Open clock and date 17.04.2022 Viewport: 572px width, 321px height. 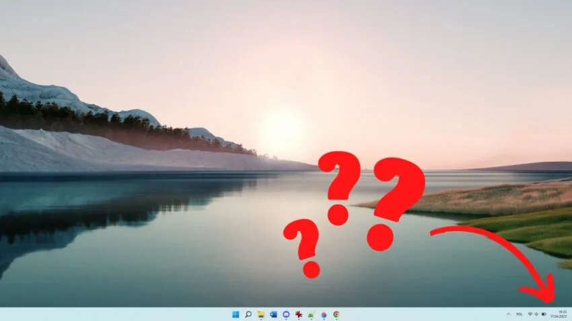click(560, 314)
